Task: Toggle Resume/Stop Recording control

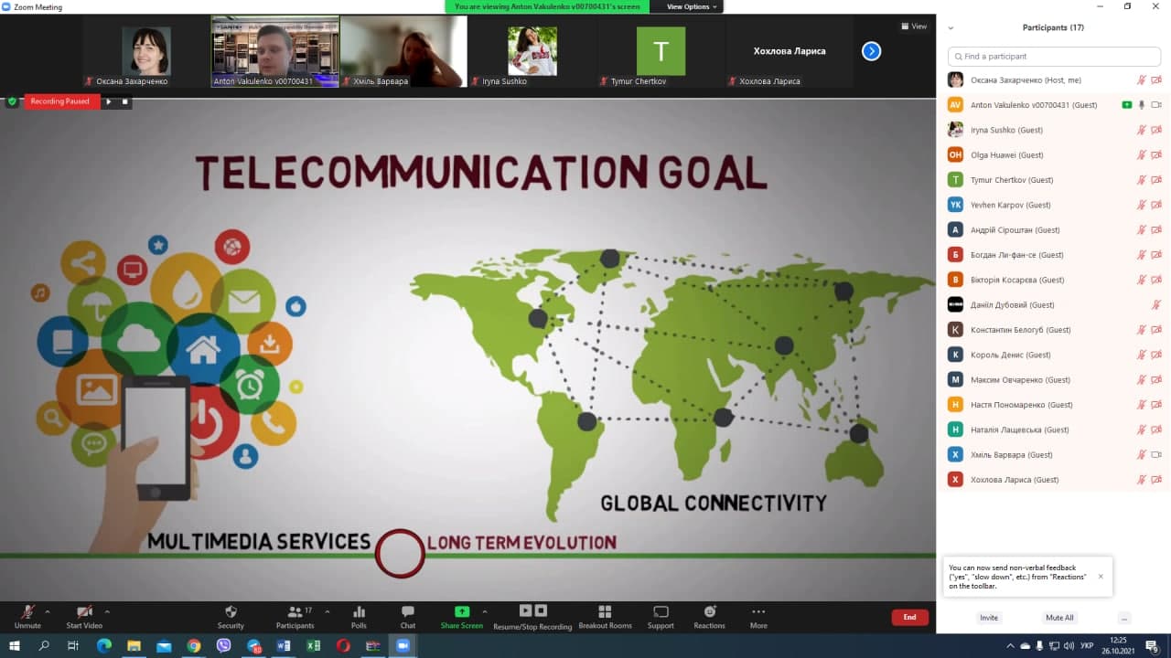Action: (532, 611)
